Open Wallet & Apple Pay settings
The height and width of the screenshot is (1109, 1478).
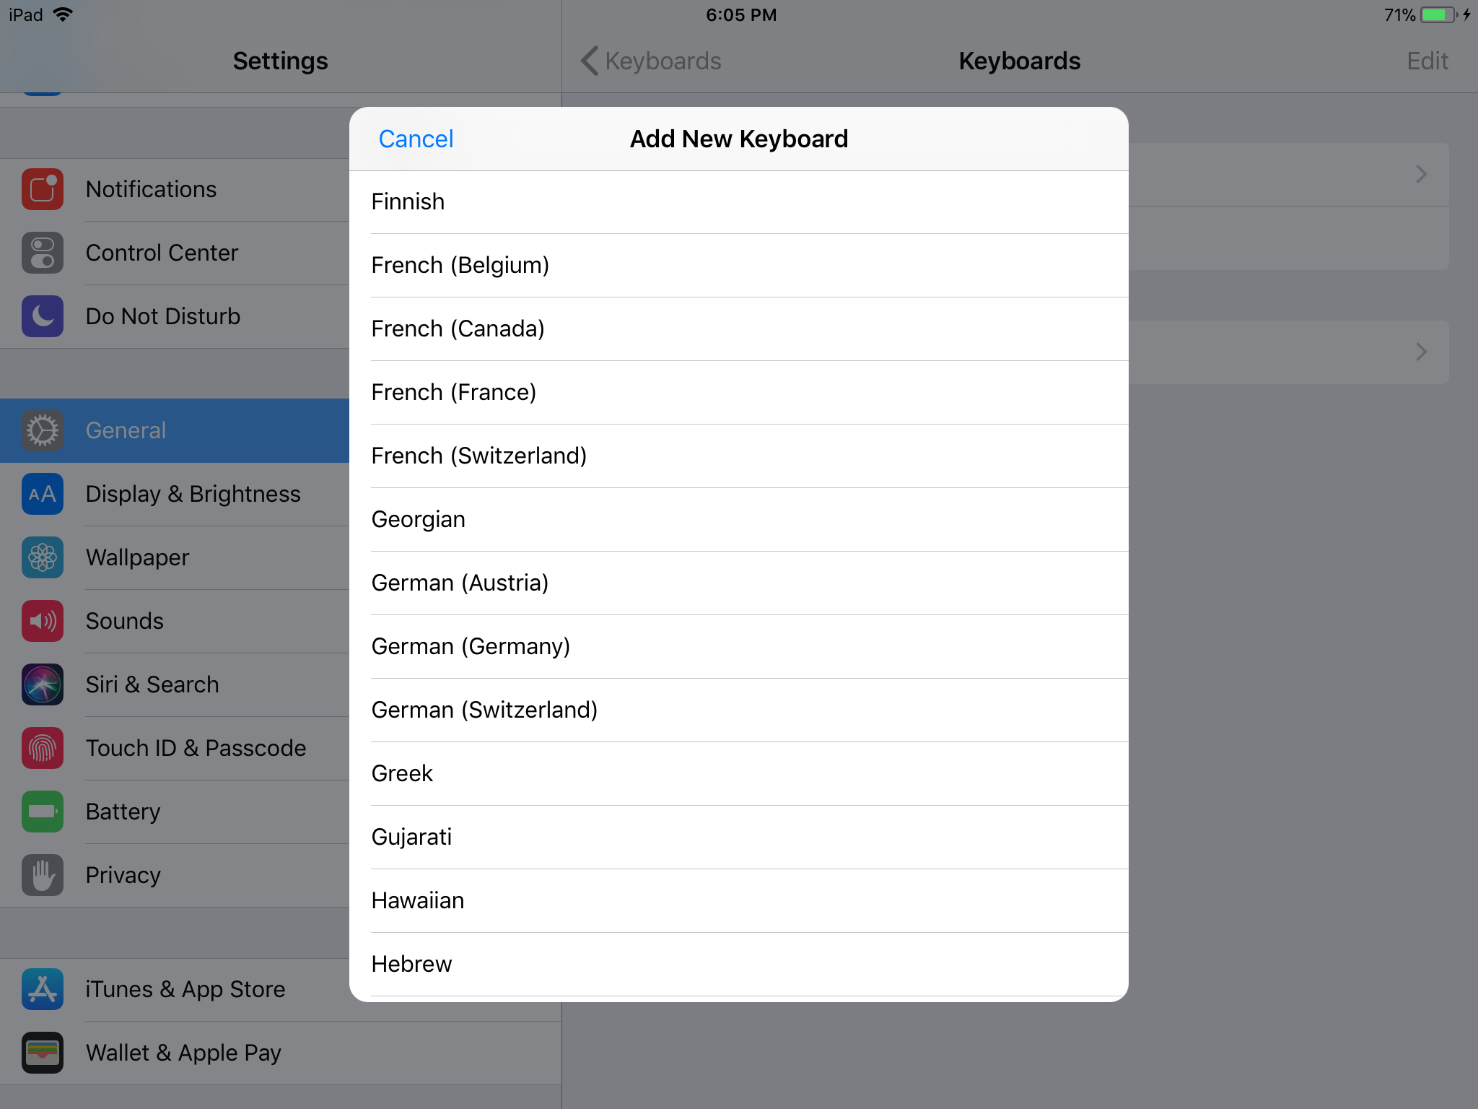coord(183,1053)
